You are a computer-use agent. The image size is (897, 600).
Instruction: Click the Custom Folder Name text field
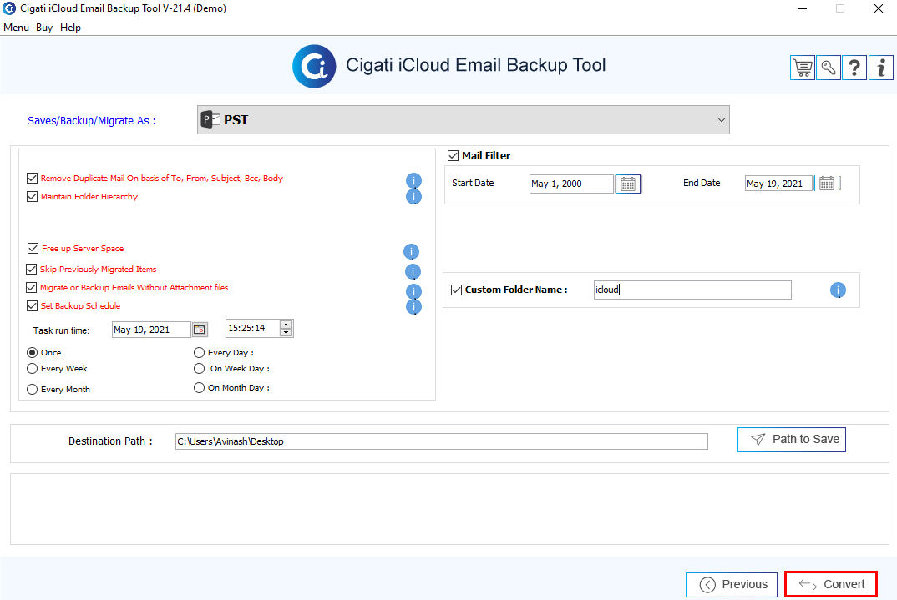click(692, 290)
